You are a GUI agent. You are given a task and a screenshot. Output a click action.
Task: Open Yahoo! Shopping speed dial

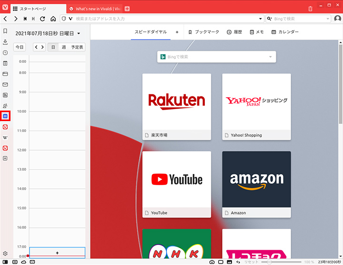pos(257,107)
